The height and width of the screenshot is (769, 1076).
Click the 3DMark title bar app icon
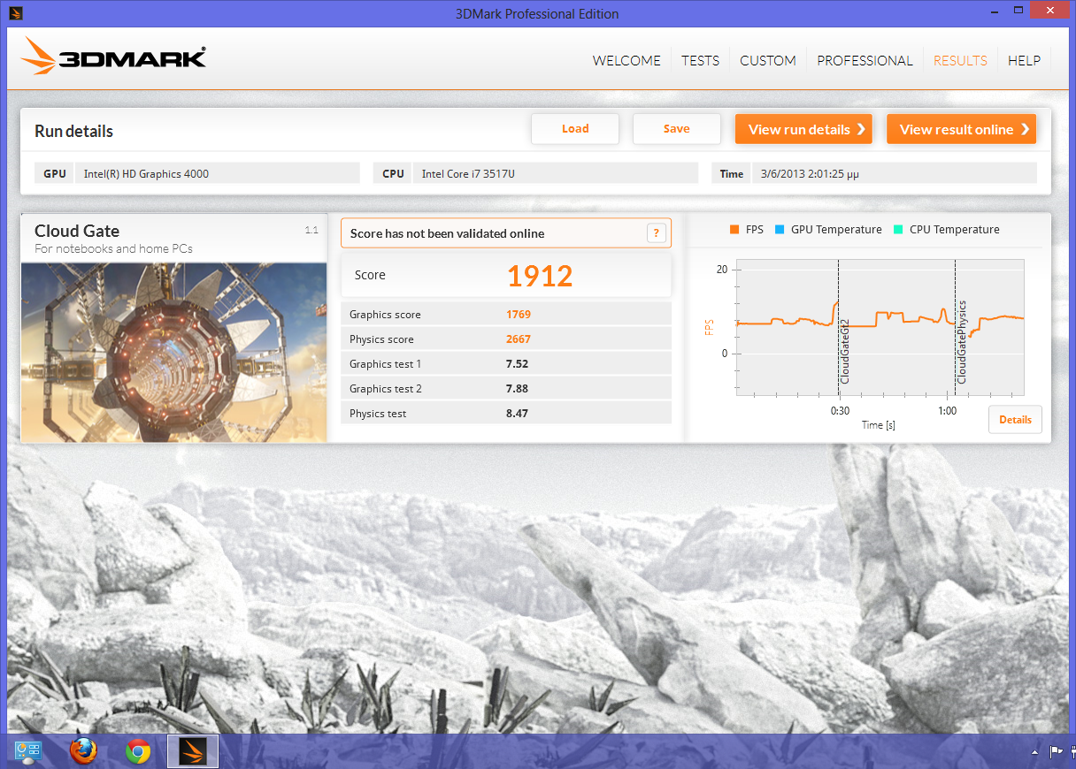tap(15, 13)
